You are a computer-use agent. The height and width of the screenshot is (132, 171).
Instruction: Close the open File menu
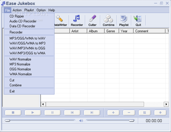(8, 10)
